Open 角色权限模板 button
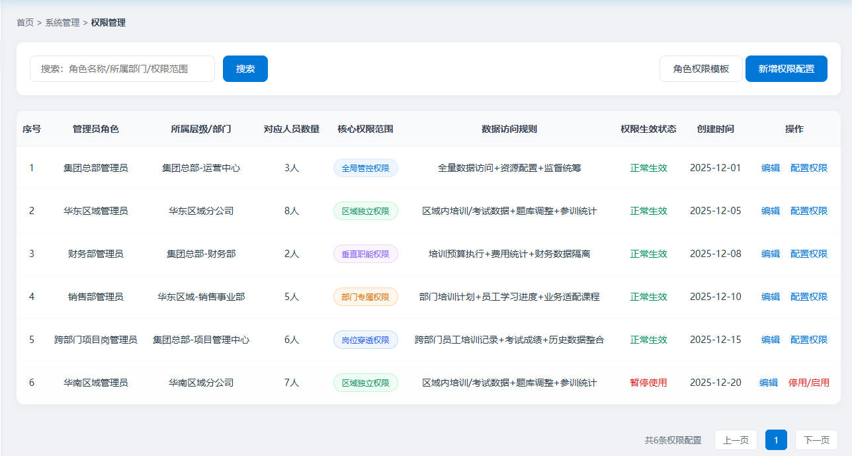This screenshot has height=456, width=852. [x=701, y=69]
